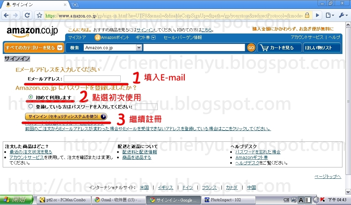Click the orange GO search button

coord(251,47)
